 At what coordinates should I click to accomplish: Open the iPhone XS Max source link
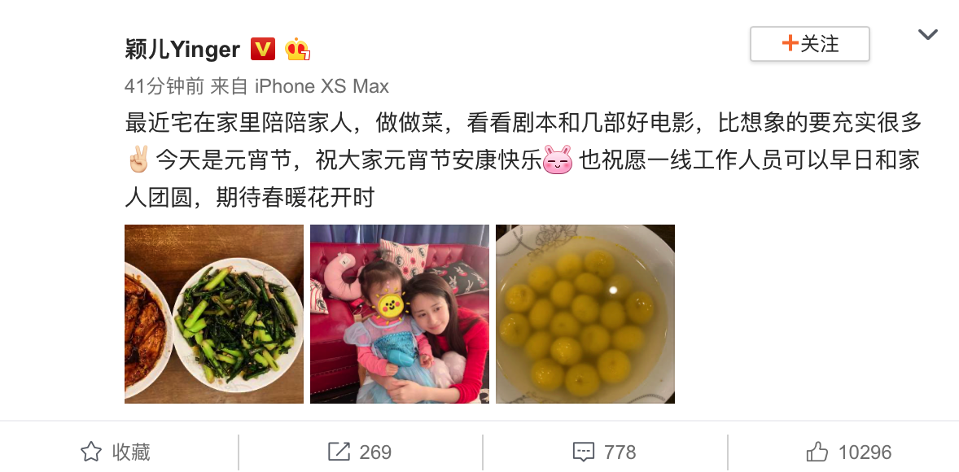(322, 86)
